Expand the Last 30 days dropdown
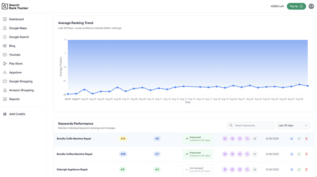Viewport: 317px width, 177px height. tap(293, 125)
